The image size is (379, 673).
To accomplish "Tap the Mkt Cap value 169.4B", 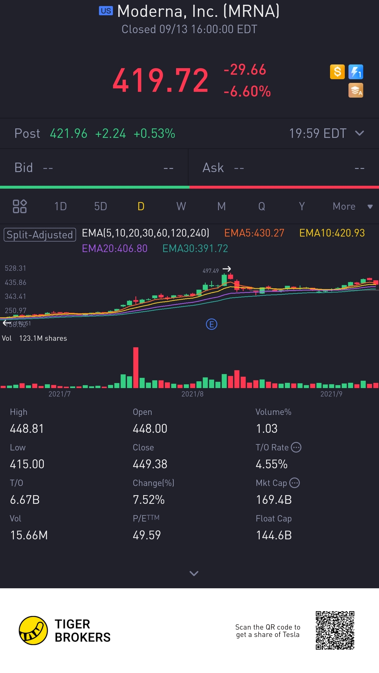I will (x=274, y=500).
